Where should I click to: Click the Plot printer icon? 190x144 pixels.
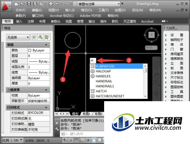[51, 4]
